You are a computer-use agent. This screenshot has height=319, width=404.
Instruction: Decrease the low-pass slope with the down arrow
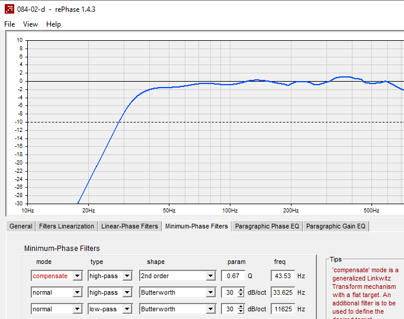(241, 311)
